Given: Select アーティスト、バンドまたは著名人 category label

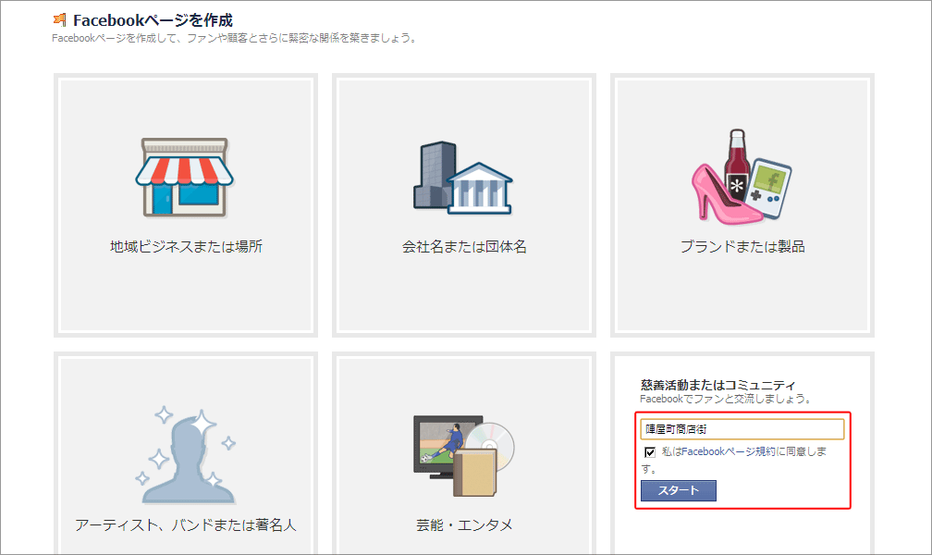Looking at the screenshot, I should point(186,524).
